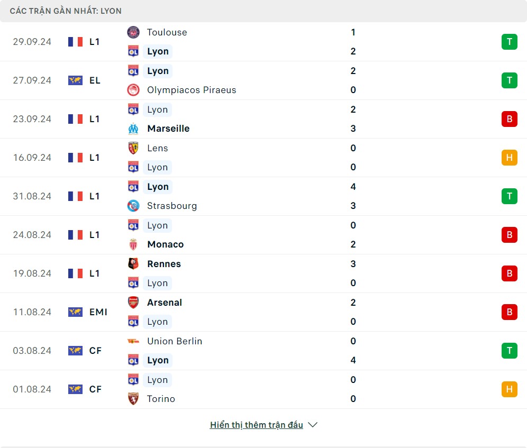Select the Marseille team name
527x448 pixels.
click(168, 129)
